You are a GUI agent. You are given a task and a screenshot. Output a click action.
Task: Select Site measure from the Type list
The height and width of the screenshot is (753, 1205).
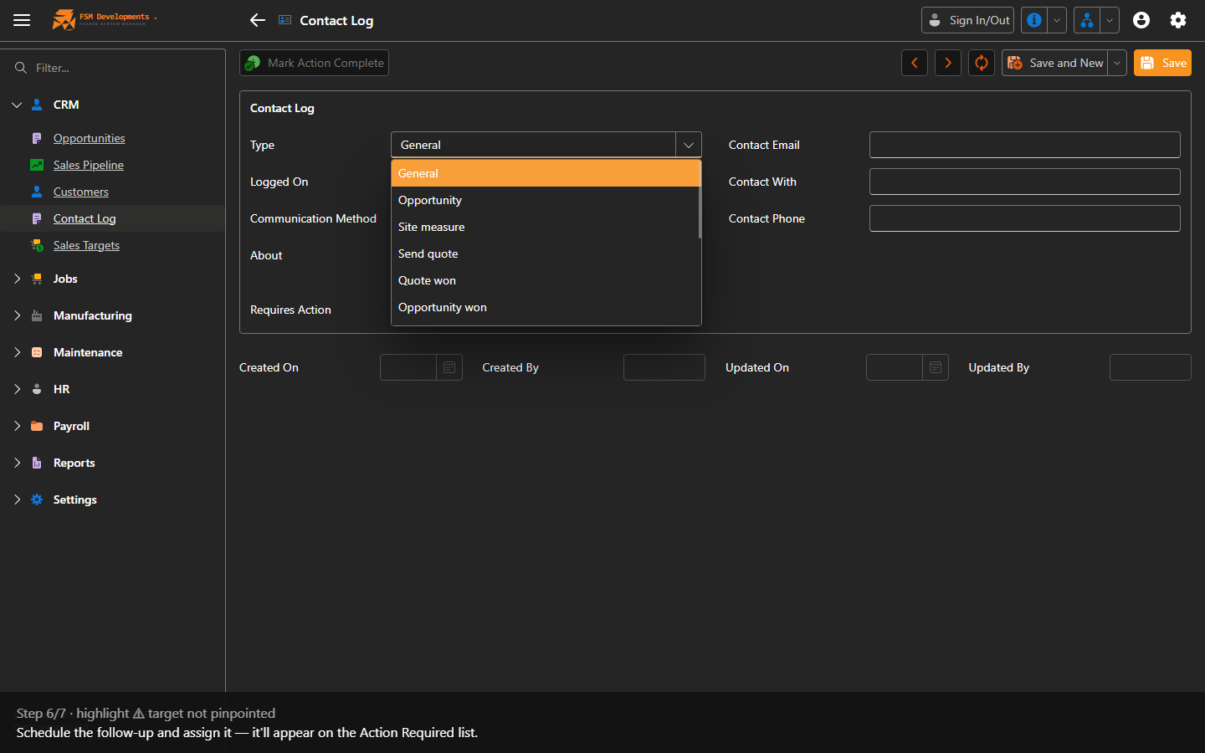click(x=545, y=227)
